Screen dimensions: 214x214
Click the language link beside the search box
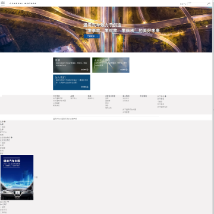(x=183, y=4)
